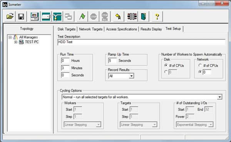The width and height of the screenshot is (231, 142).
Task: Click the Workers Step field
Action: (78, 117)
